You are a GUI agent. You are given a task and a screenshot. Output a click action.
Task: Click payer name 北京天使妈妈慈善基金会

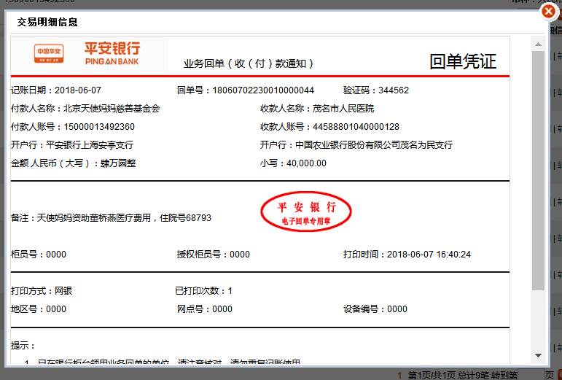click(x=112, y=108)
